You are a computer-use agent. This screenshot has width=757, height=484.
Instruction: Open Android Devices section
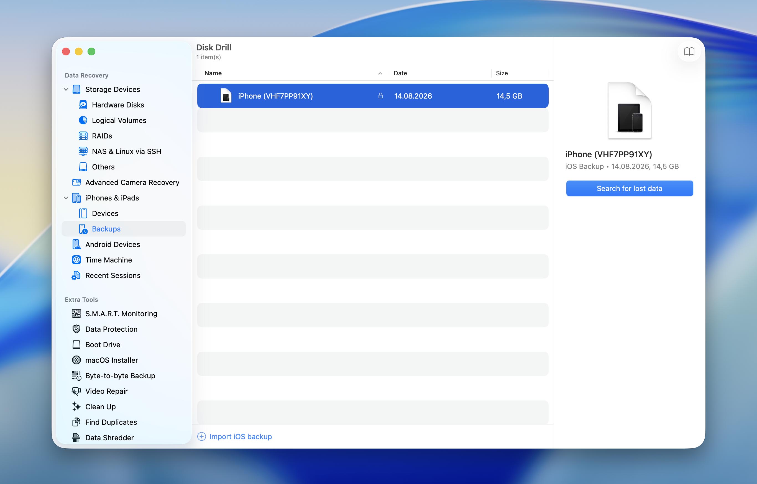click(112, 244)
